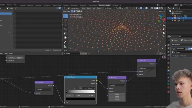Enable rendered viewport shading
The height and width of the screenshot is (108, 192).
tap(162, 8)
